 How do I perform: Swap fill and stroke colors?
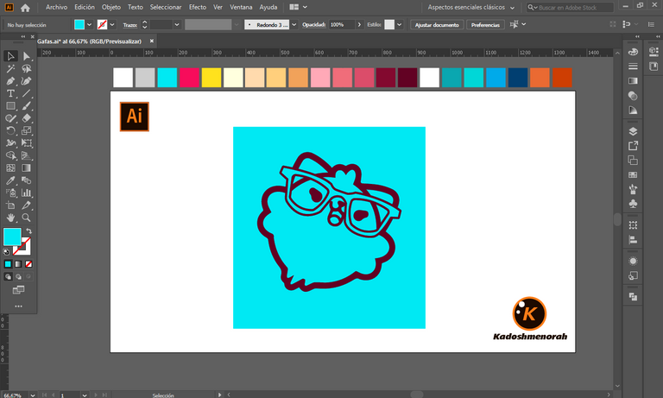pyautogui.click(x=28, y=231)
